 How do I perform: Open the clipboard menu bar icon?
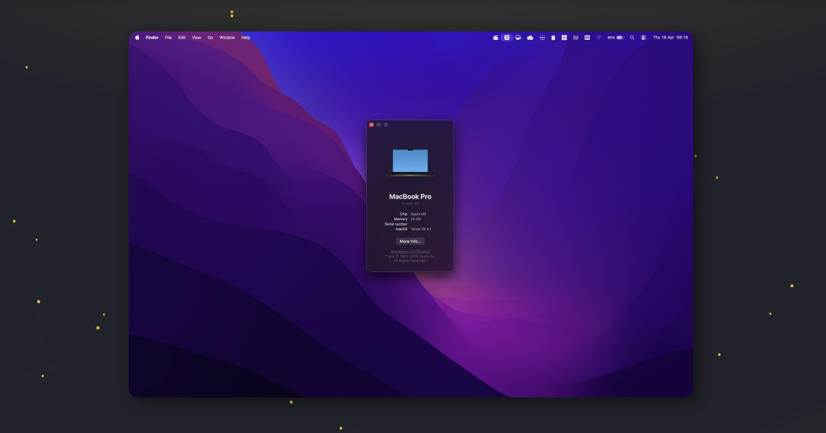[x=553, y=38]
